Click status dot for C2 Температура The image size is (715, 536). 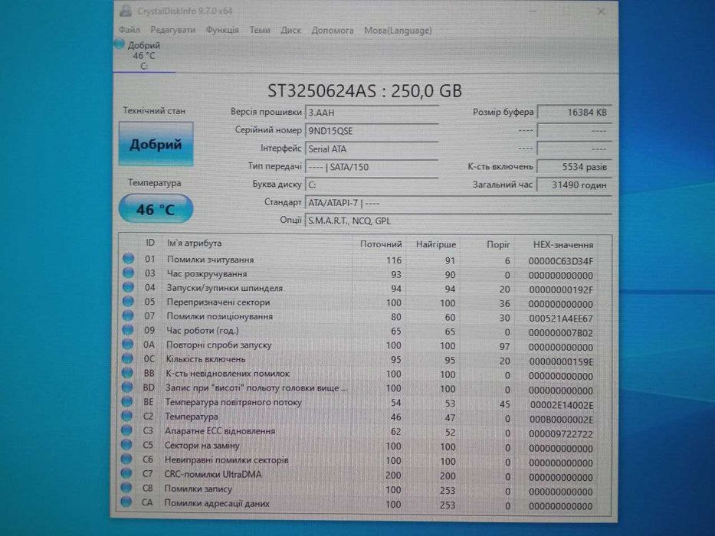126,416
